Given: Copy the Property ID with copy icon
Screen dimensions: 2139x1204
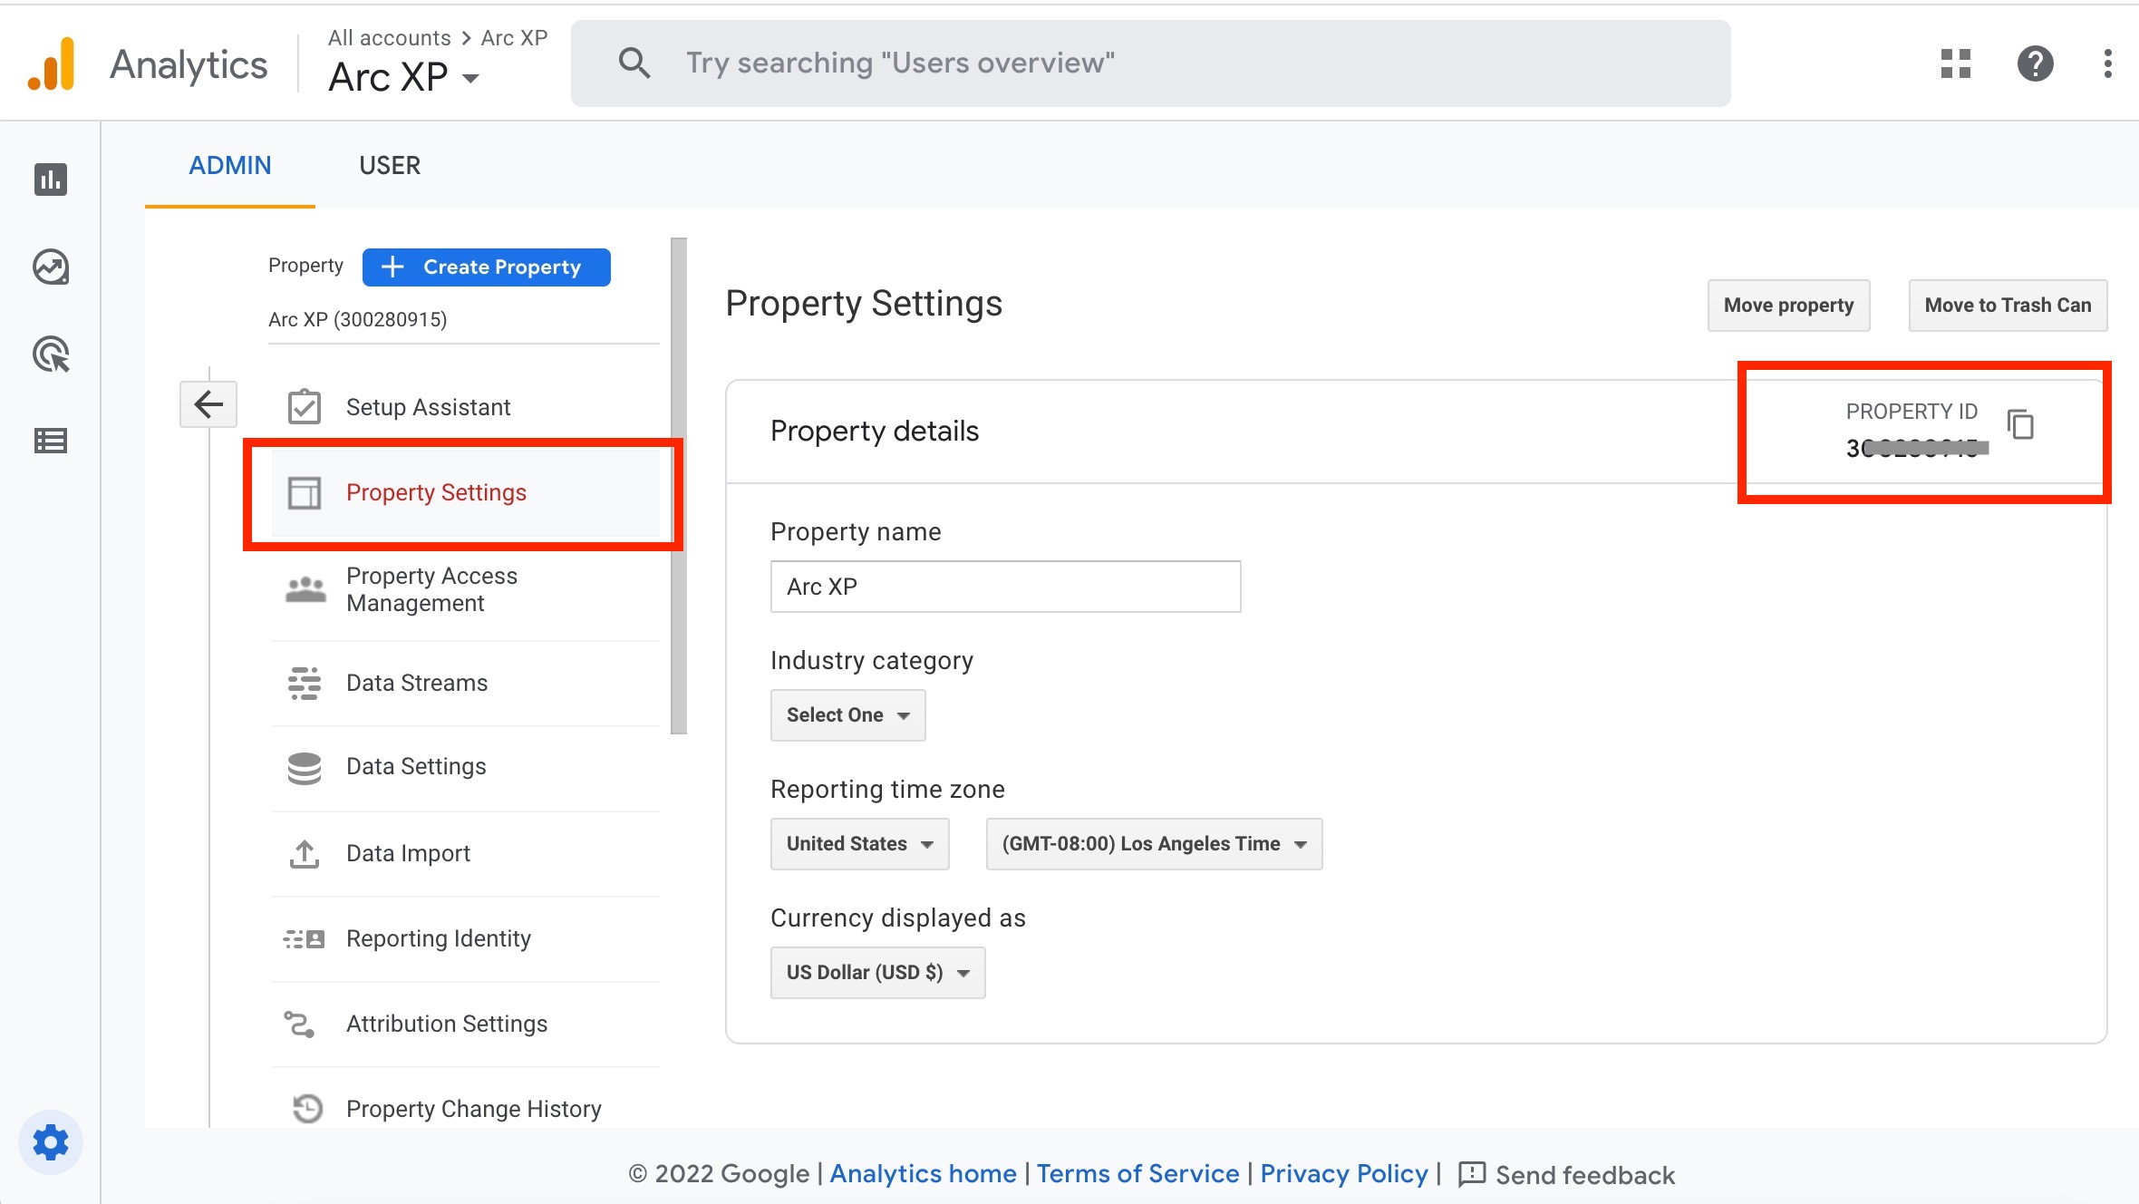Looking at the screenshot, I should [x=2021, y=424].
